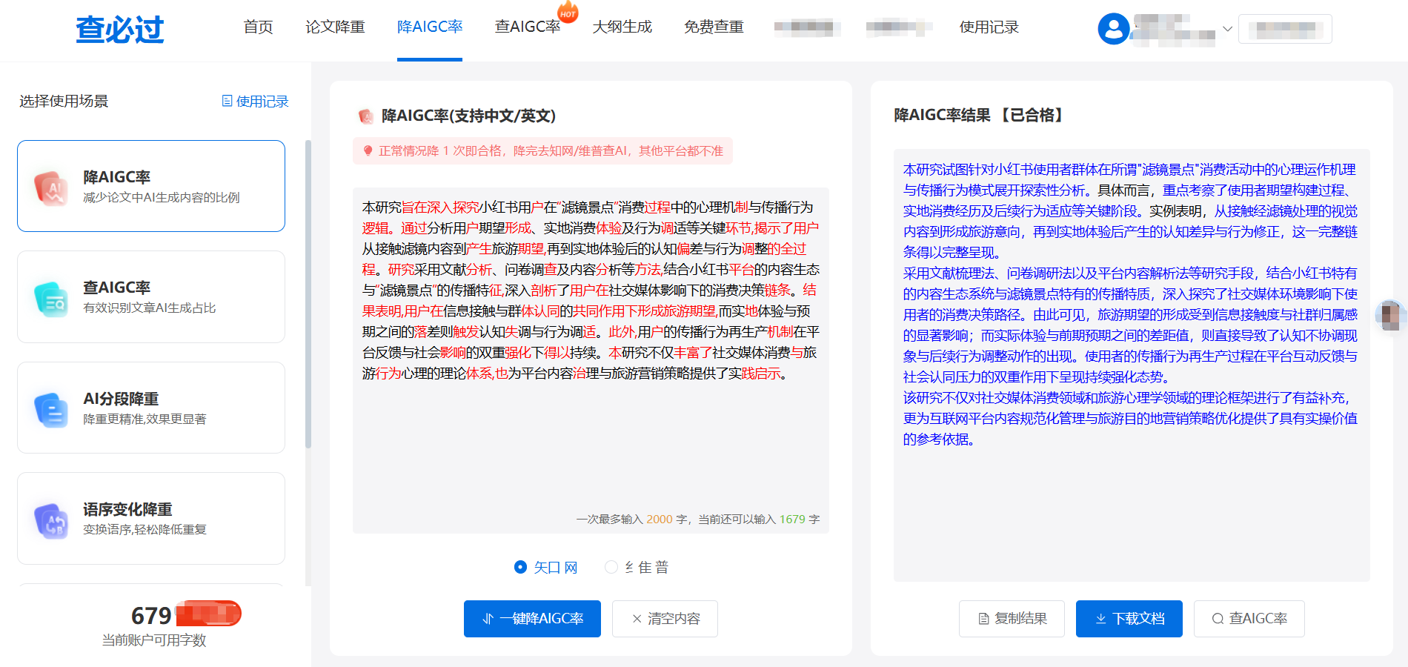Click the 当前账户可用字数 label

154,640
